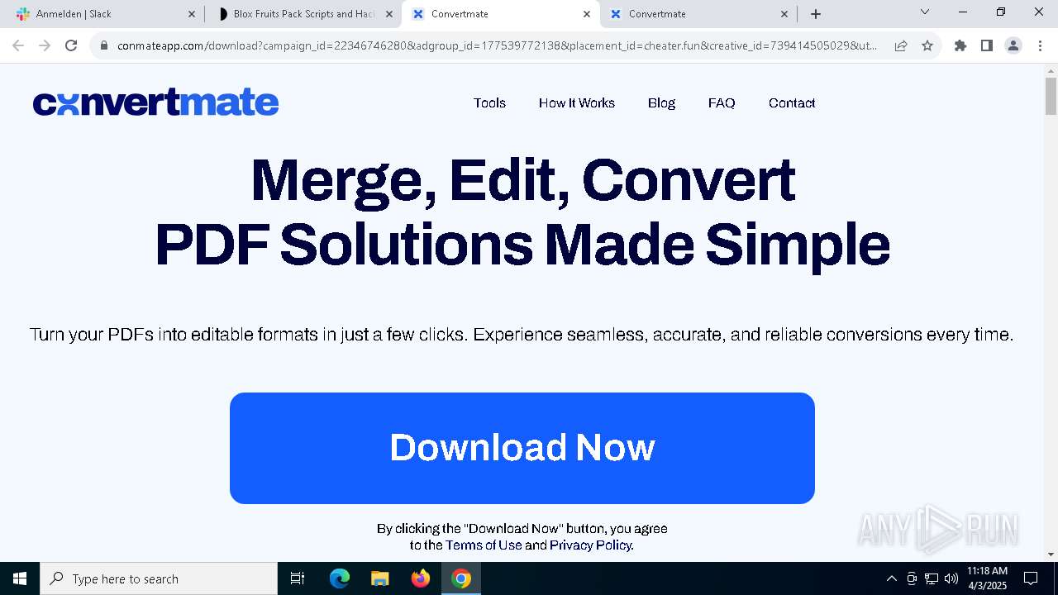Reload the current page
Screen dimensions: 1058x595
[x=71, y=45]
